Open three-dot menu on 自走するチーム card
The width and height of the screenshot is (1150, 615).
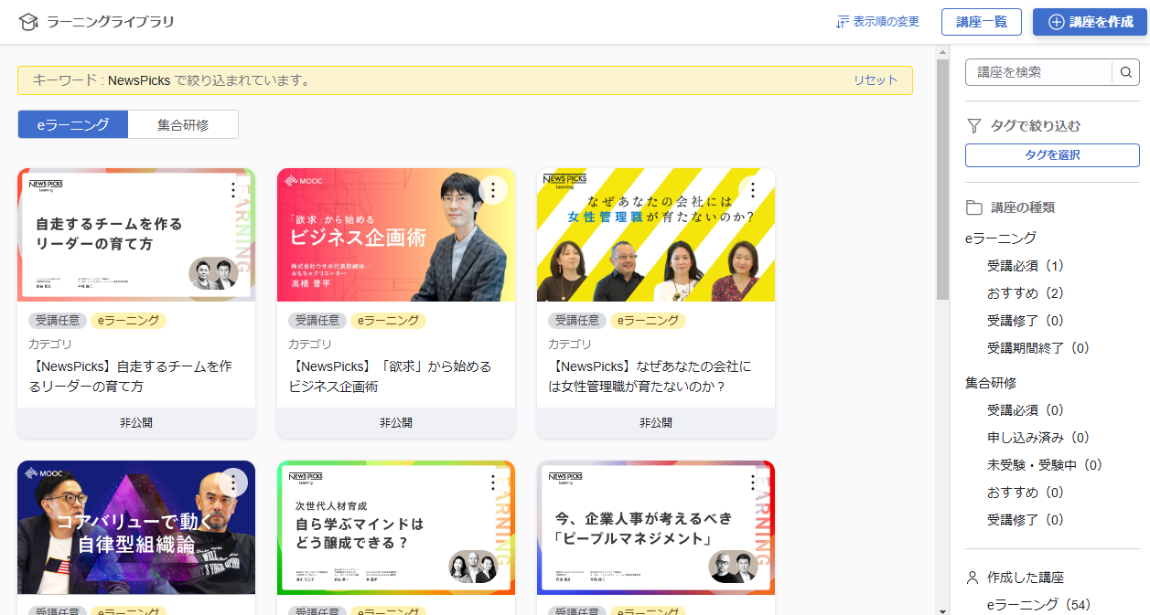click(x=233, y=190)
